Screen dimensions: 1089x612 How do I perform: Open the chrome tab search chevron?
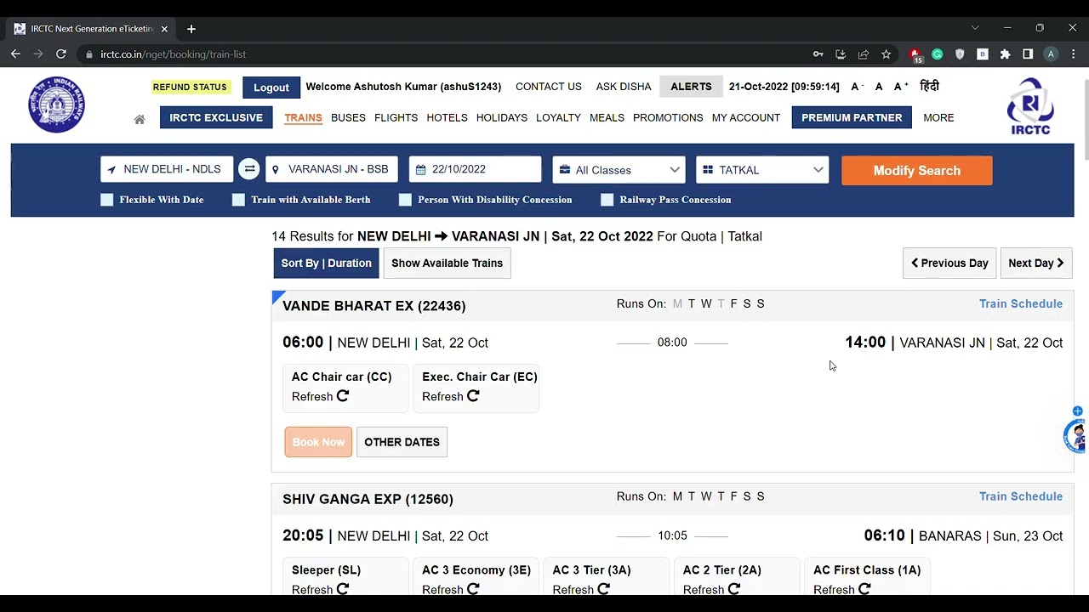click(x=975, y=28)
